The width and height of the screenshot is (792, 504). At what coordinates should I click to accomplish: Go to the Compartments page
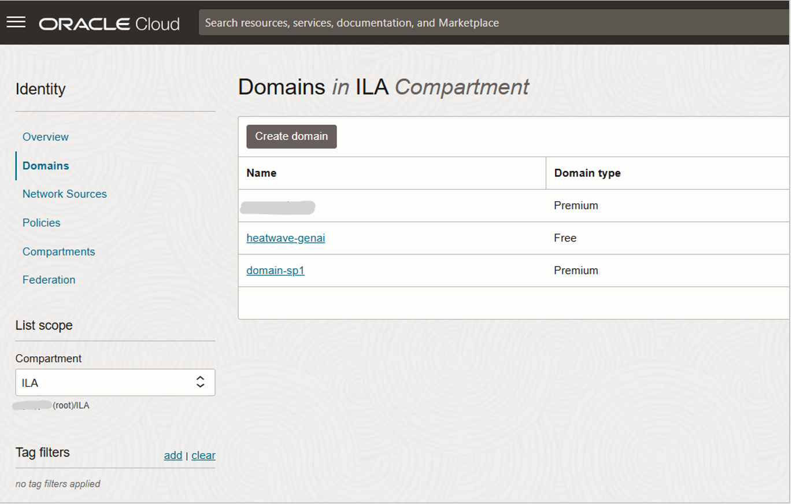pyautogui.click(x=58, y=251)
